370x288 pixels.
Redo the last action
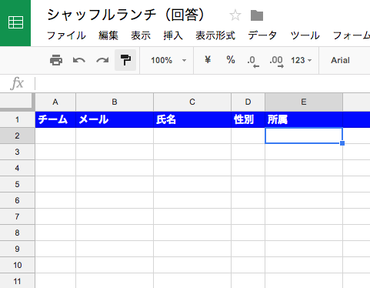(x=102, y=60)
